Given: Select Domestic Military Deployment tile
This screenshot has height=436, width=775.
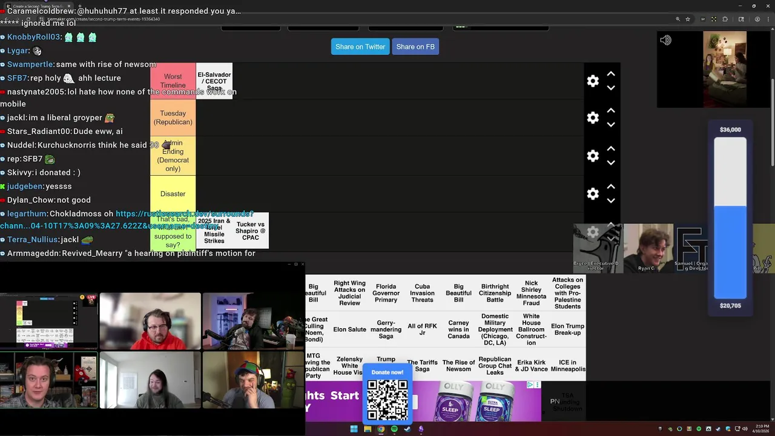Looking at the screenshot, I should (x=495, y=329).
